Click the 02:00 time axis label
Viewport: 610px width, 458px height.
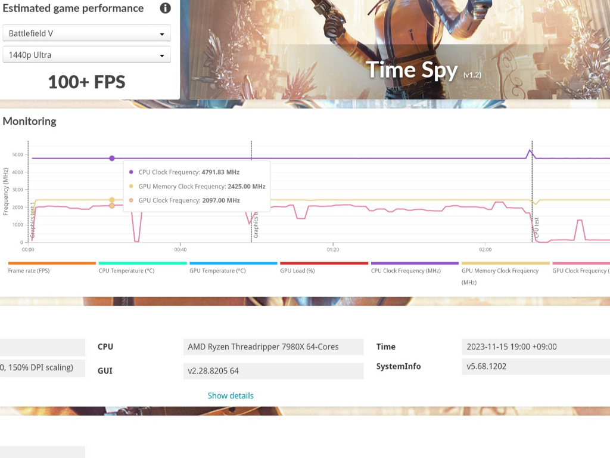click(x=485, y=250)
